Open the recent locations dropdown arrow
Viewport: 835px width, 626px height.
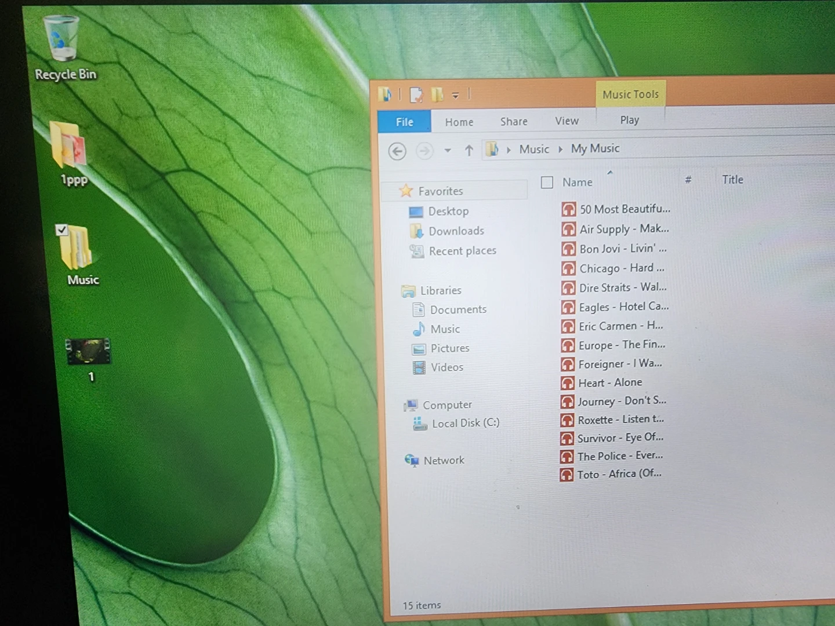click(448, 151)
